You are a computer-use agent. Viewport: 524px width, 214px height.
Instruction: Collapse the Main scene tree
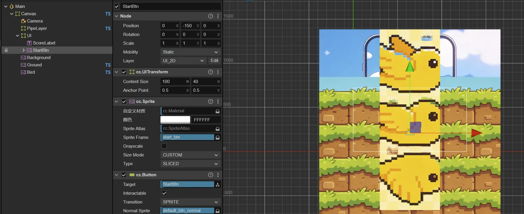click(x=6, y=6)
